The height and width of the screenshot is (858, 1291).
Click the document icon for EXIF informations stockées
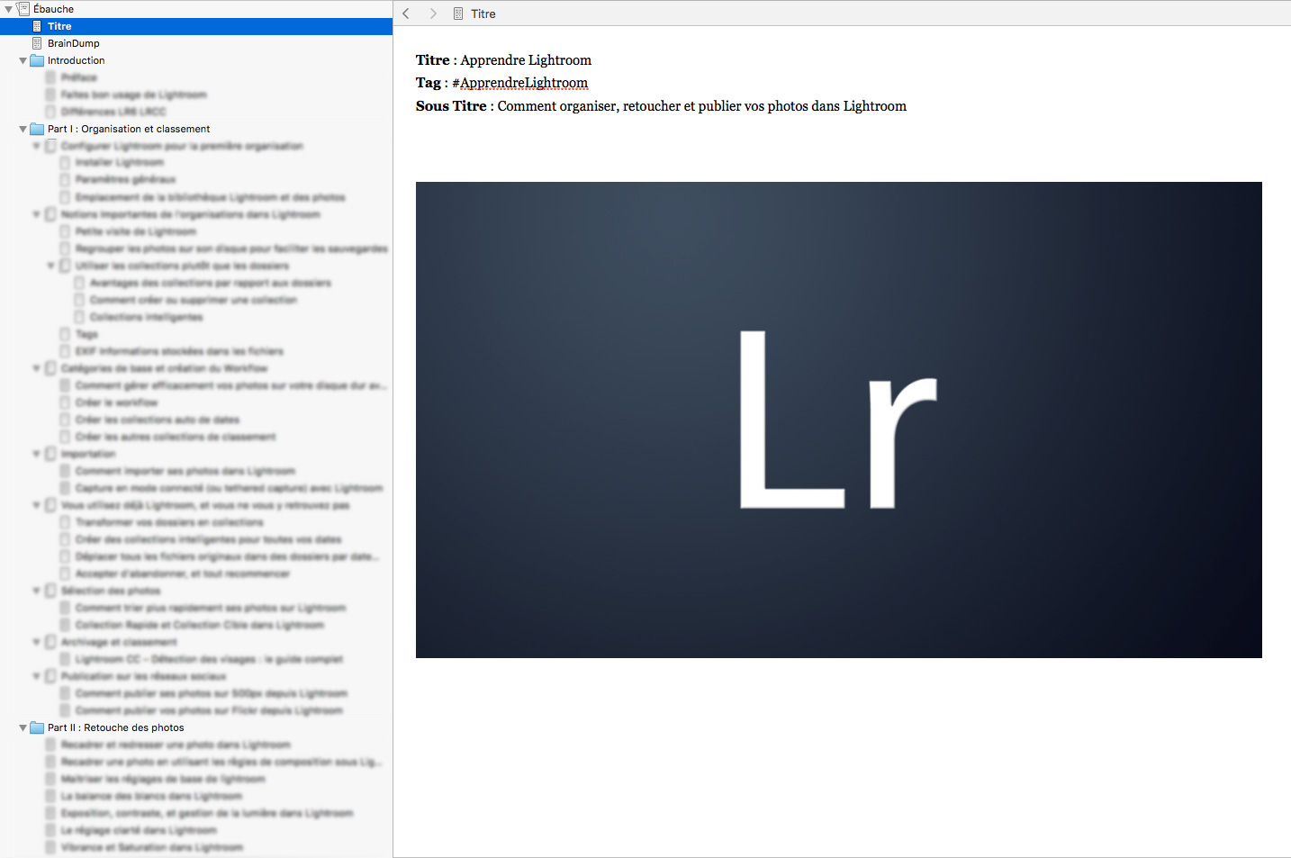point(64,350)
